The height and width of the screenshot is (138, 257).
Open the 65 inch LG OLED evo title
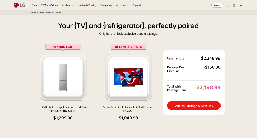[128, 109]
